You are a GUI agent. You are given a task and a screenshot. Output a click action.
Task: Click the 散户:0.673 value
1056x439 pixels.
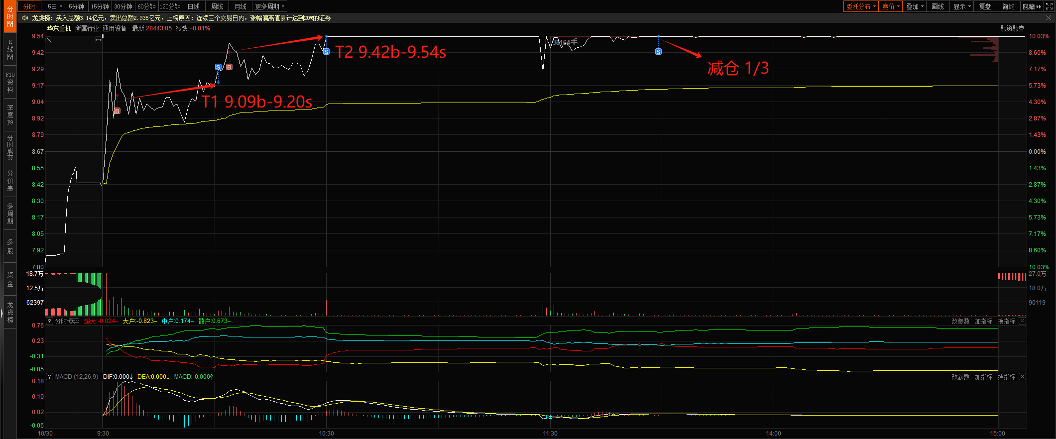(215, 321)
